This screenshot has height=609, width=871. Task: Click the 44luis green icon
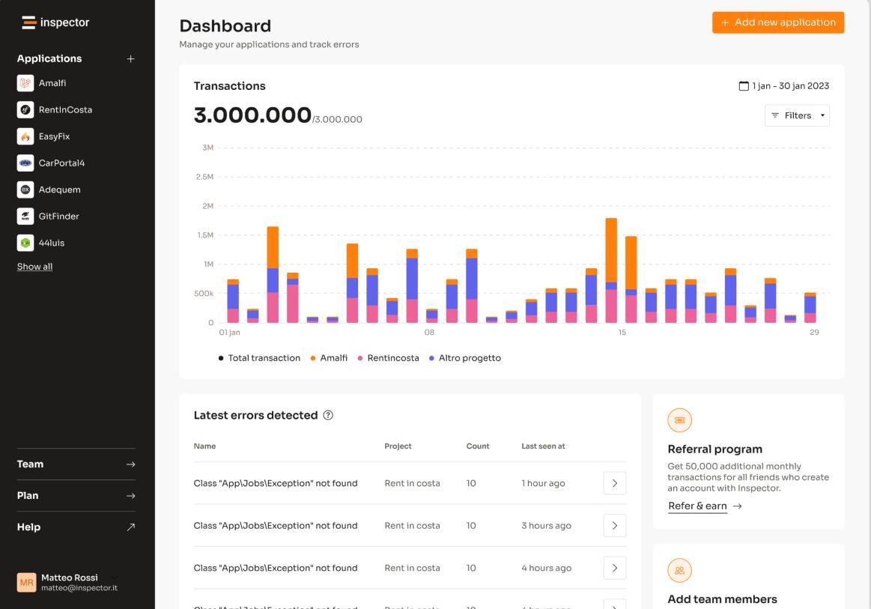click(x=25, y=243)
